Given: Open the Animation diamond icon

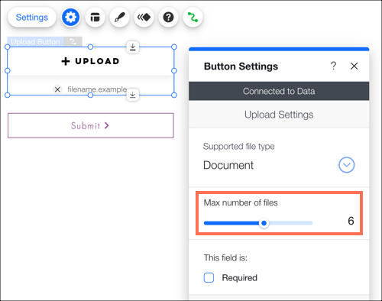Looking at the screenshot, I should (x=144, y=18).
